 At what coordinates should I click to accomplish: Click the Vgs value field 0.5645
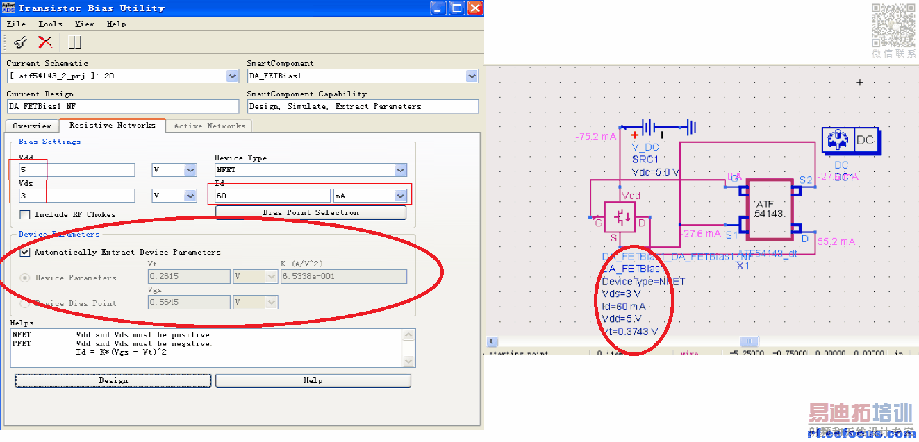[x=189, y=303]
